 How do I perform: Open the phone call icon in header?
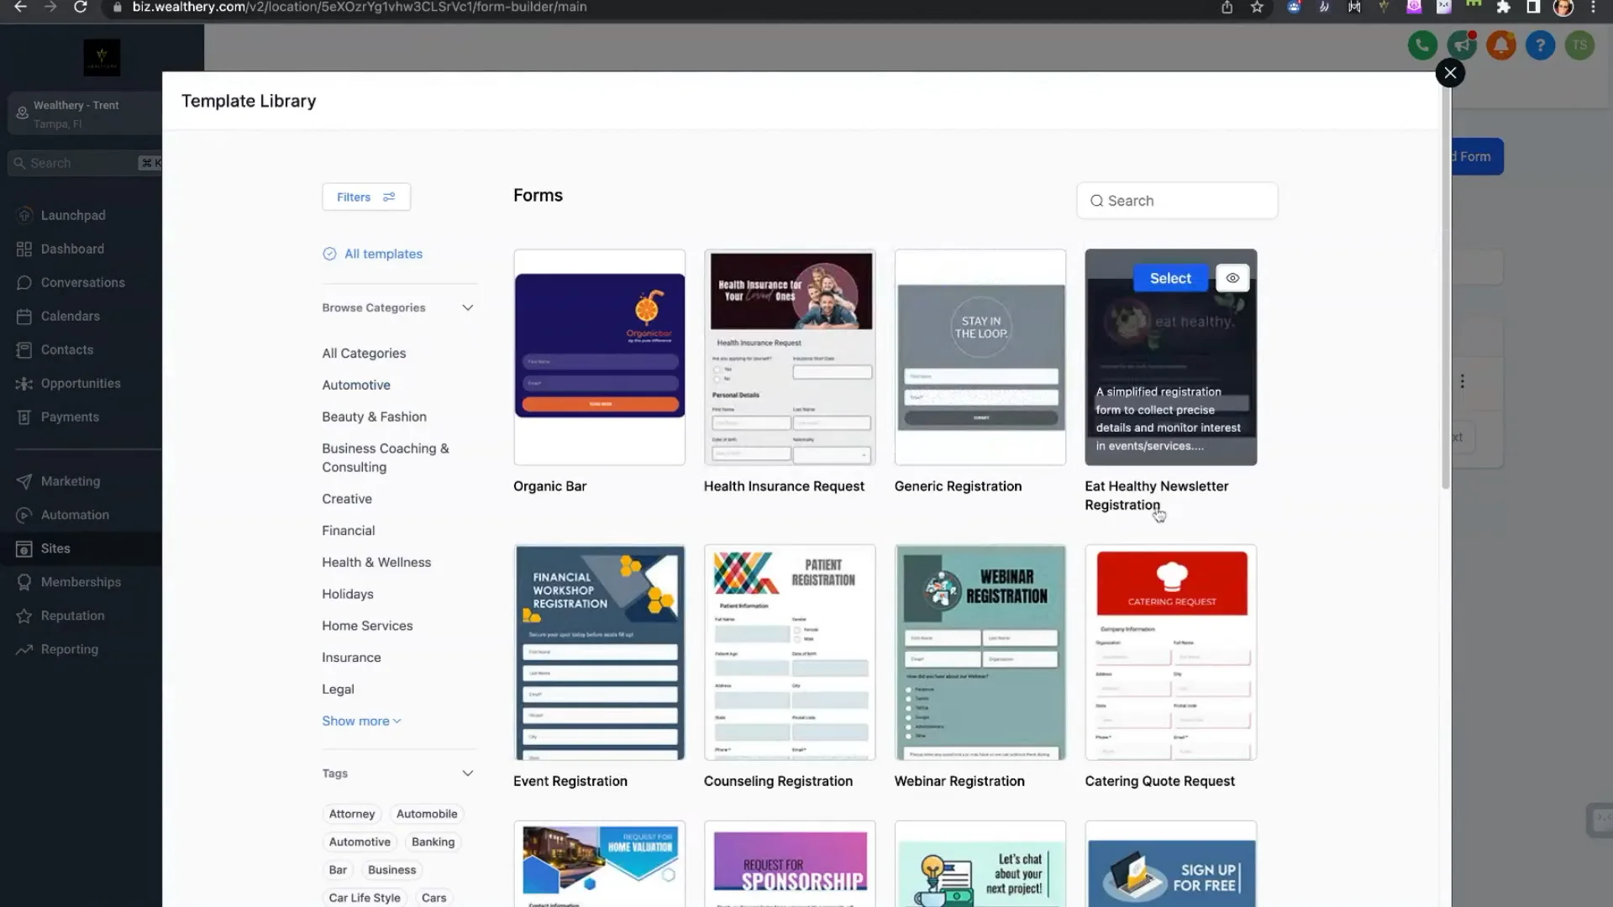click(1421, 45)
